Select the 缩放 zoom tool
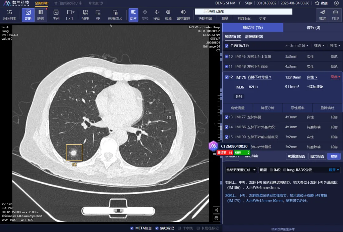This screenshot has height=232, width=343. [168, 15]
